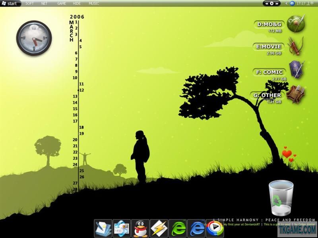Launch blue Internet Explorer in dock

point(196,228)
